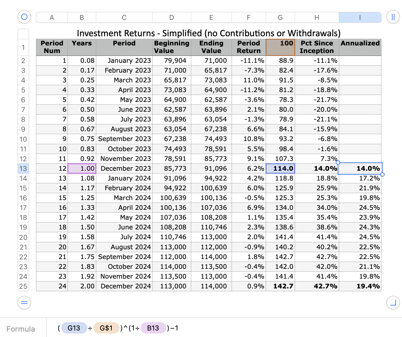Click the cell showing 1.00 years
Viewport: 402px width, 337px height.
(82, 168)
